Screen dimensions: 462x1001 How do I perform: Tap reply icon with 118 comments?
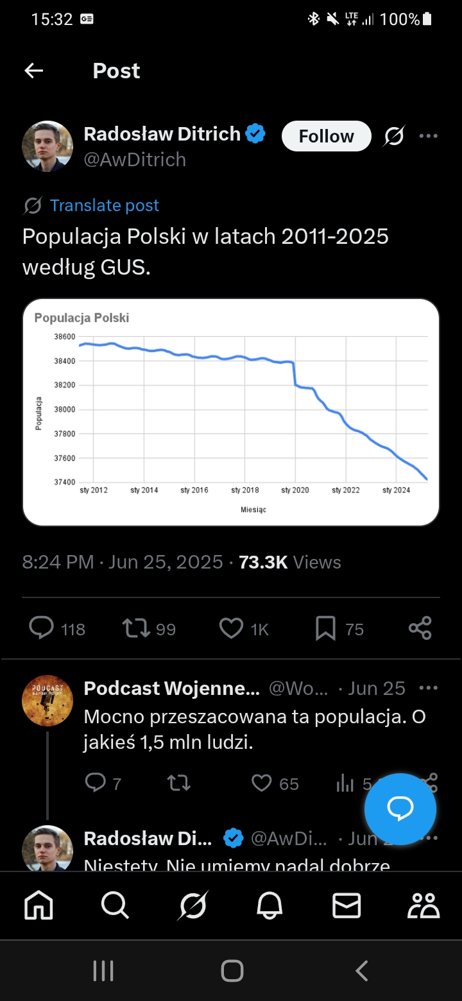42,628
